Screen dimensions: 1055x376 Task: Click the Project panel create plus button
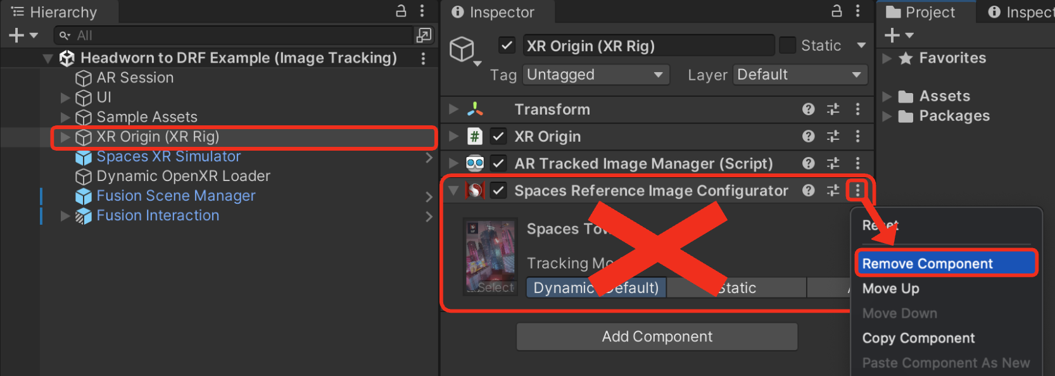892,35
